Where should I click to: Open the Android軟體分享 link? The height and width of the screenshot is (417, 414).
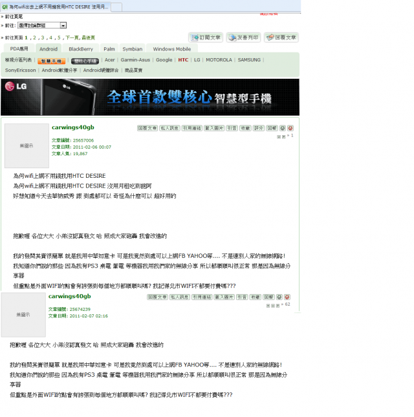[60, 70]
